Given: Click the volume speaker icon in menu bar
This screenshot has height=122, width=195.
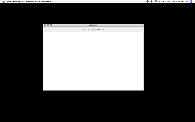Looking at the screenshot, I should pos(159,2).
